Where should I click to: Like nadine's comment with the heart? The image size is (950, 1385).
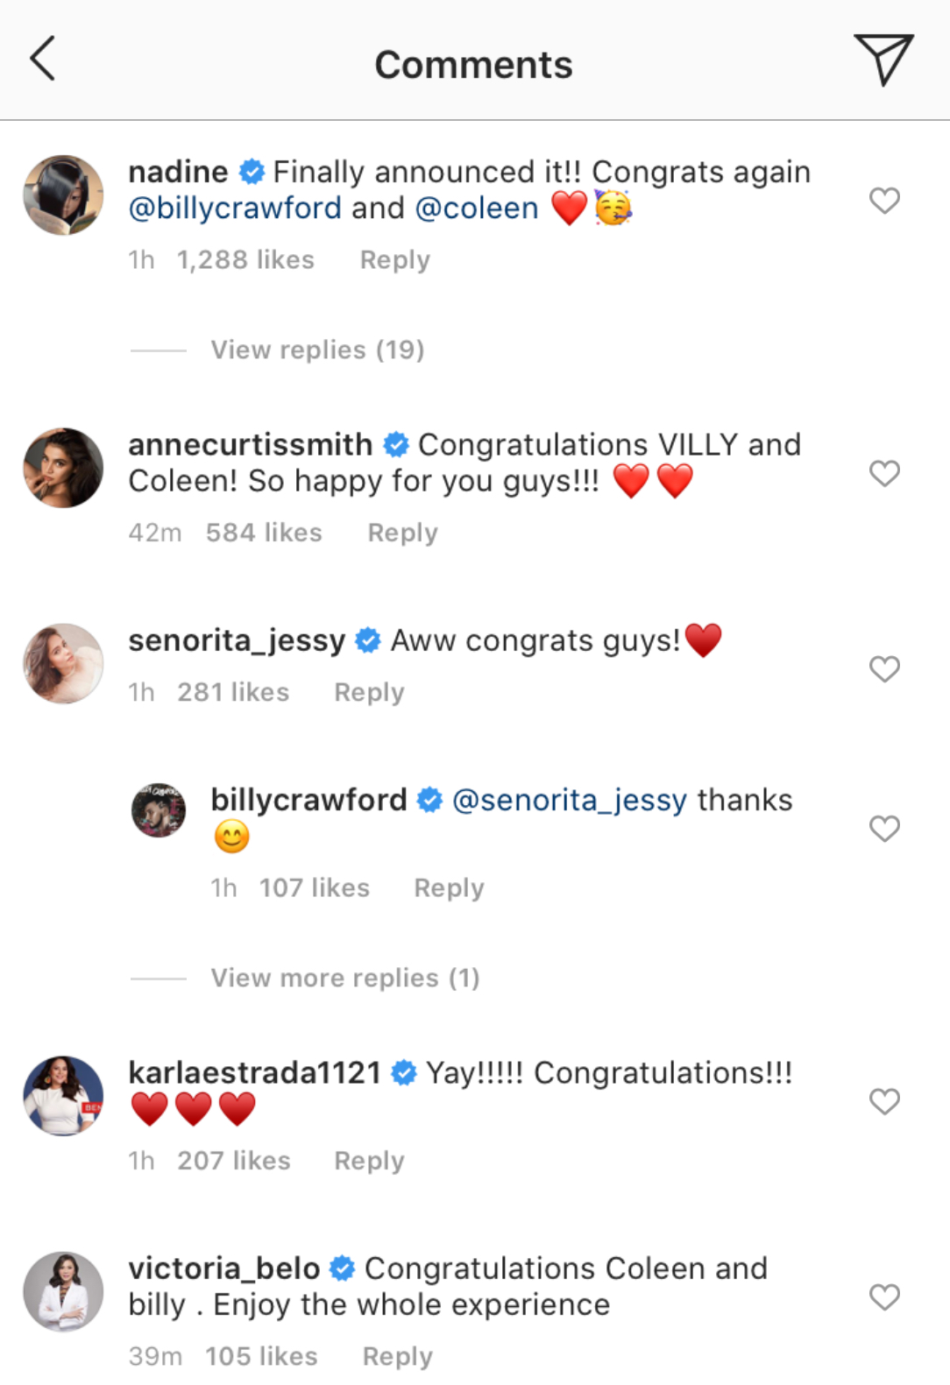click(x=884, y=201)
